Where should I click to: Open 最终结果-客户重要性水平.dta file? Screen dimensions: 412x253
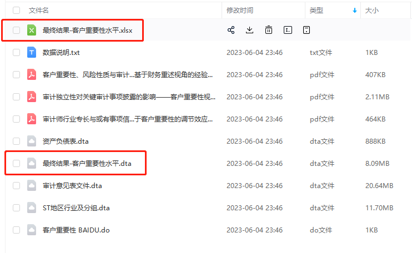[x=87, y=164]
